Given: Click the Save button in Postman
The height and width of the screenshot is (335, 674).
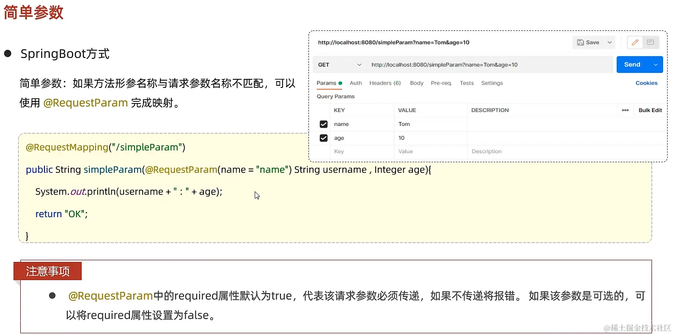Looking at the screenshot, I should 588,42.
